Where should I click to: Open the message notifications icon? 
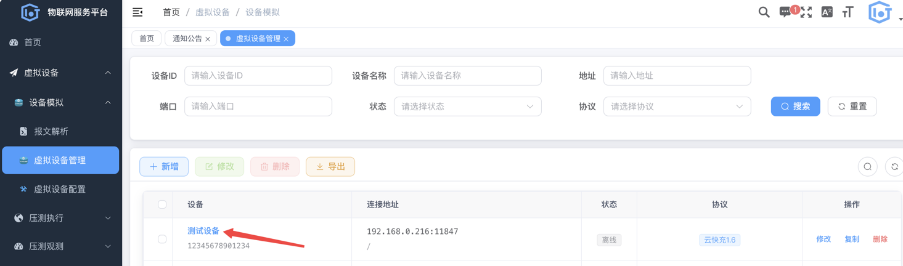coord(785,12)
